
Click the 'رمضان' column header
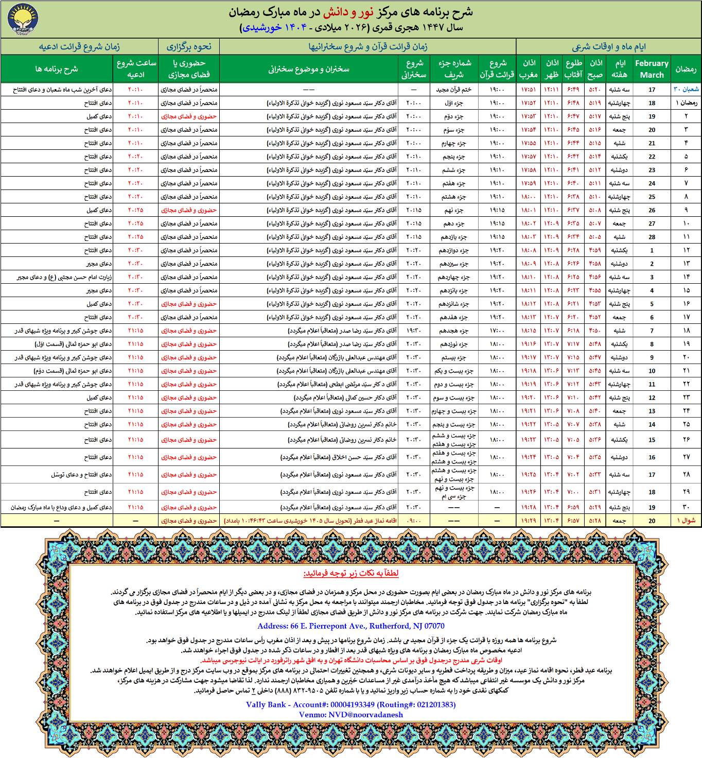click(686, 69)
